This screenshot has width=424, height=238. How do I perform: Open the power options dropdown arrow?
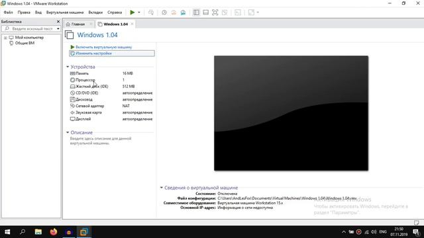pos(139,13)
